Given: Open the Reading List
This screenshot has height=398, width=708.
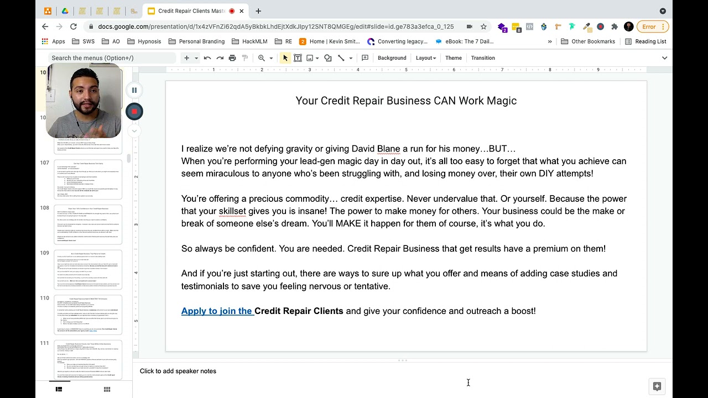Looking at the screenshot, I should point(645,41).
